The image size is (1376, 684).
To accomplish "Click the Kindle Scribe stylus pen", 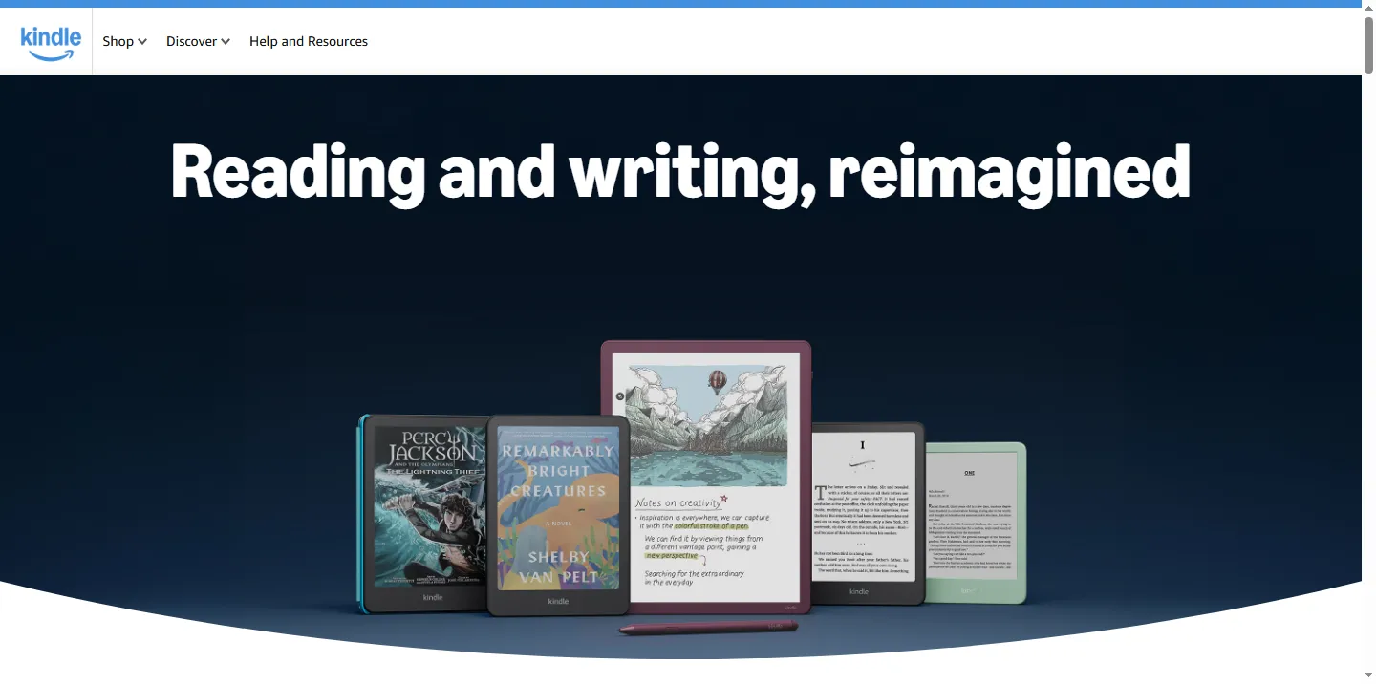I will pyautogui.click(x=708, y=628).
